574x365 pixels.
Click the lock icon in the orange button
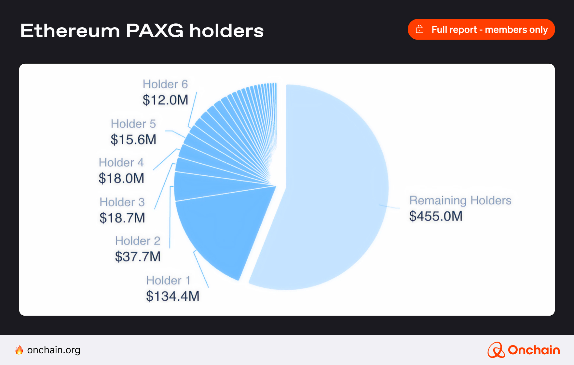click(420, 30)
